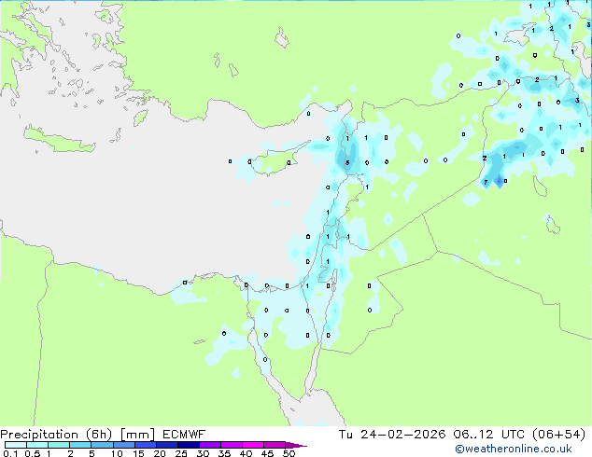592x457 pixels.
Task: Click the 1–2 mm legend color swatch
Action: tap(59, 445)
